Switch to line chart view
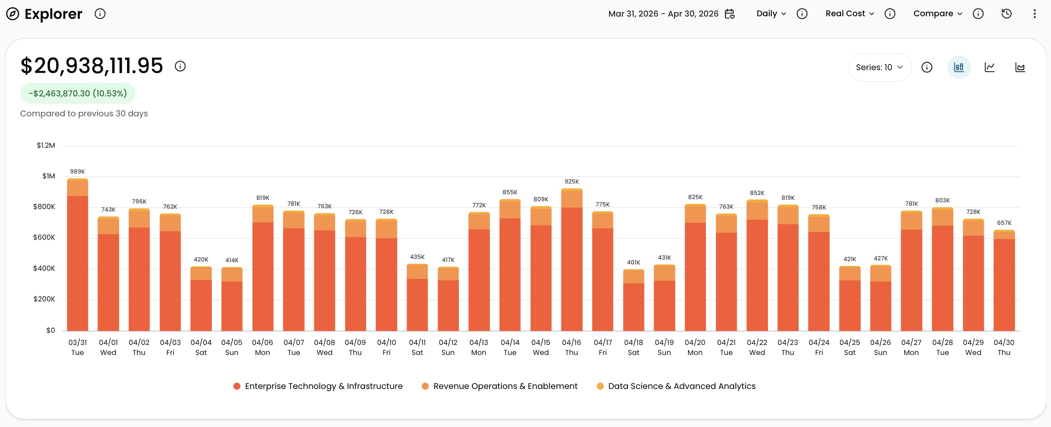1051x427 pixels. tap(989, 67)
